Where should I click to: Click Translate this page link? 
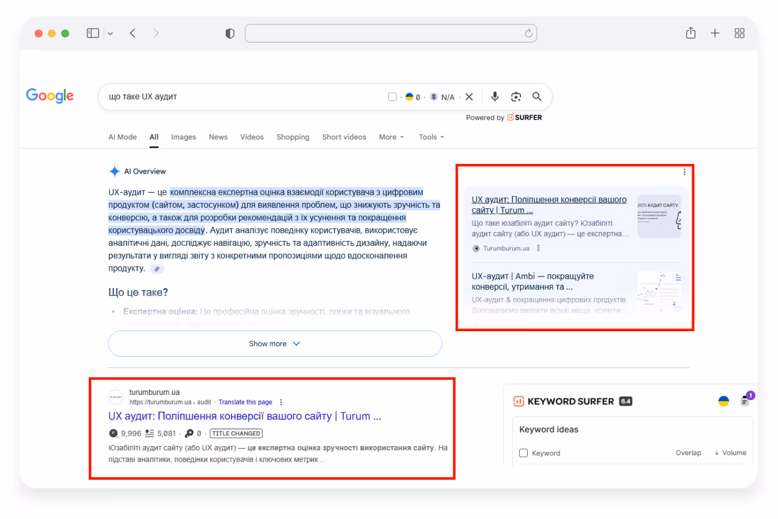(245, 402)
